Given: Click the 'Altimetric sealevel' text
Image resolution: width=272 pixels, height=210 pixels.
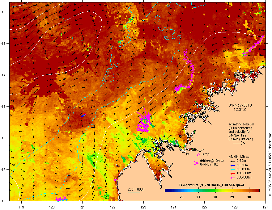Looking at the screenshot, I should point(241,124).
